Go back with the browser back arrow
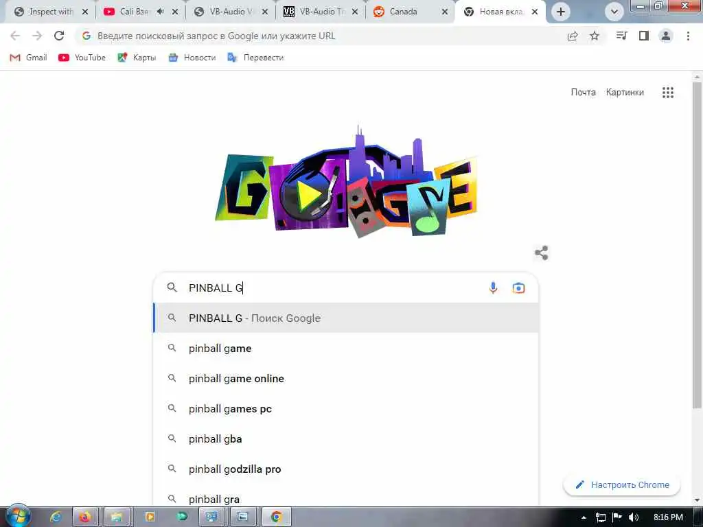Image resolution: width=703 pixels, height=527 pixels. point(15,36)
